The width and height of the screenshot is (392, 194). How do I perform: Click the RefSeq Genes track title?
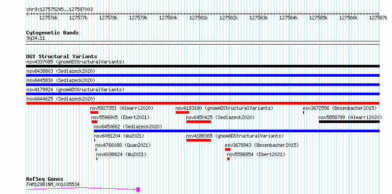pos(45,179)
